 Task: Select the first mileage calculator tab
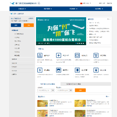tap(48, 84)
